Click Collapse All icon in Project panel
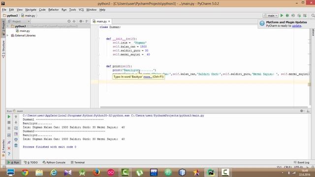Image resolution: width=315 pixels, height=177 pixels. tap(74, 21)
